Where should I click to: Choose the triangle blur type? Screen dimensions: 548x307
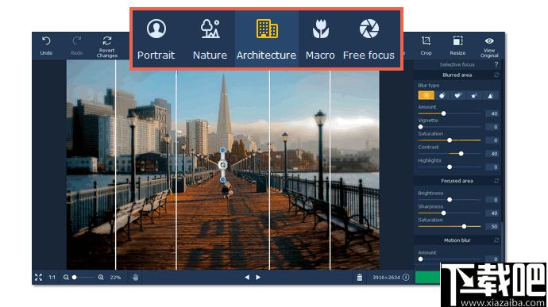click(x=490, y=95)
